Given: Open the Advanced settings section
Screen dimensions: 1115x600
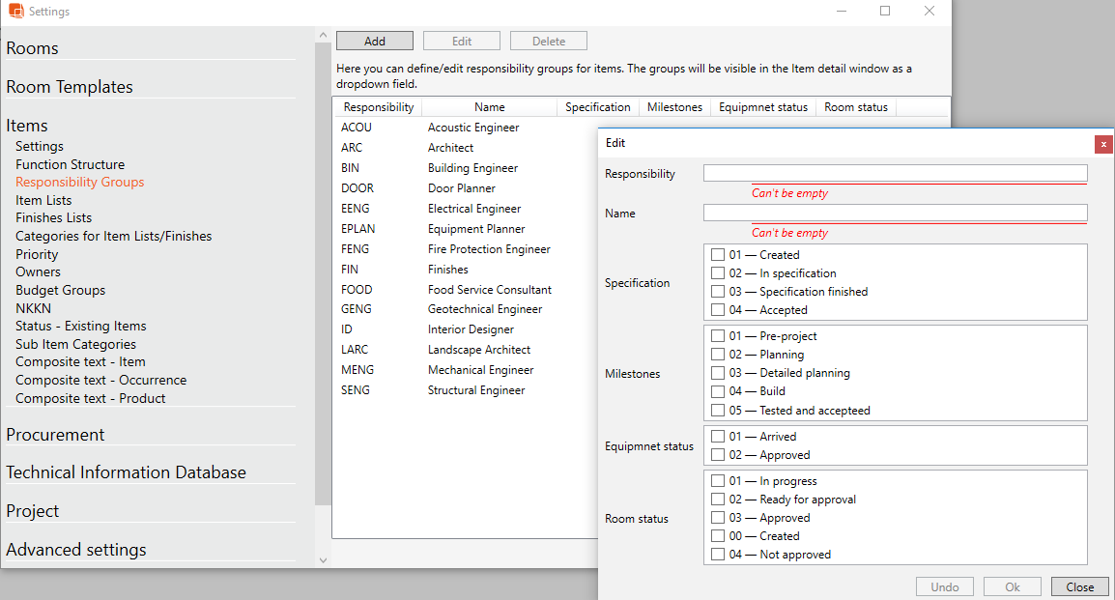Looking at the screenshot, I should pyautogui.click(x=76, y=550).
